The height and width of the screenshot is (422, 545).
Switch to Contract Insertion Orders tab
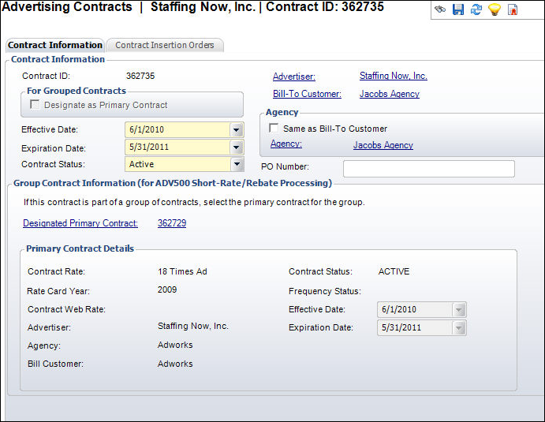[x=165, y=45]
